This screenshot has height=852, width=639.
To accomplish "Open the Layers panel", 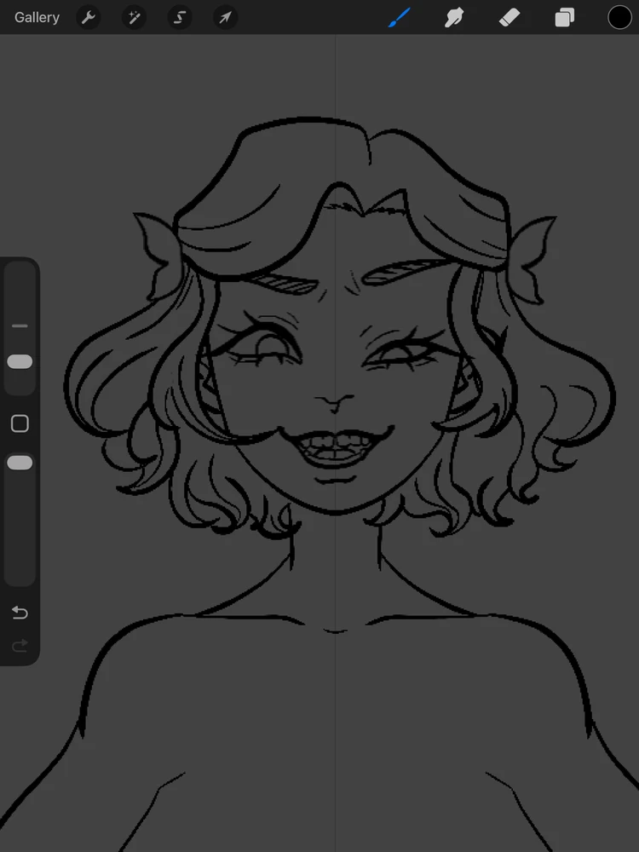I will 565,17.
